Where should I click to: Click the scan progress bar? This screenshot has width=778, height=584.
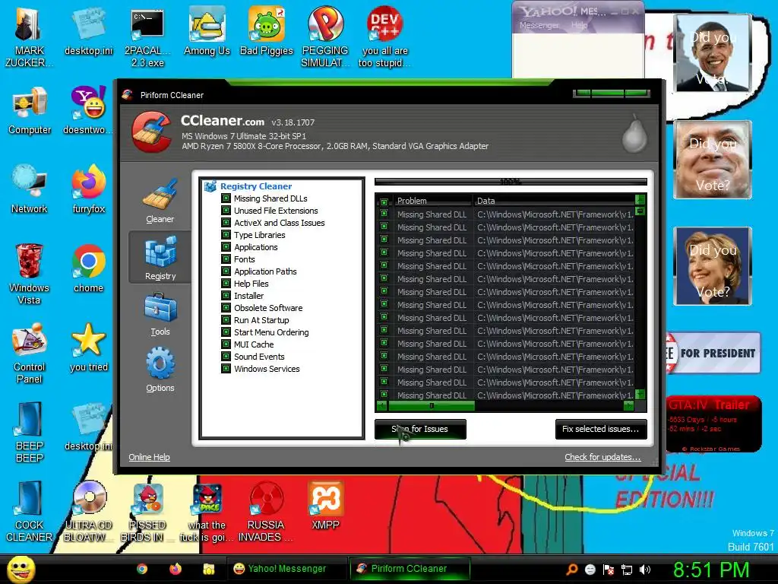coord(511,182)
